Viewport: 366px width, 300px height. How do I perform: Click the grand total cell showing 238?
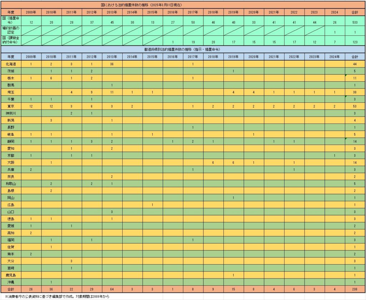(356, 289)
